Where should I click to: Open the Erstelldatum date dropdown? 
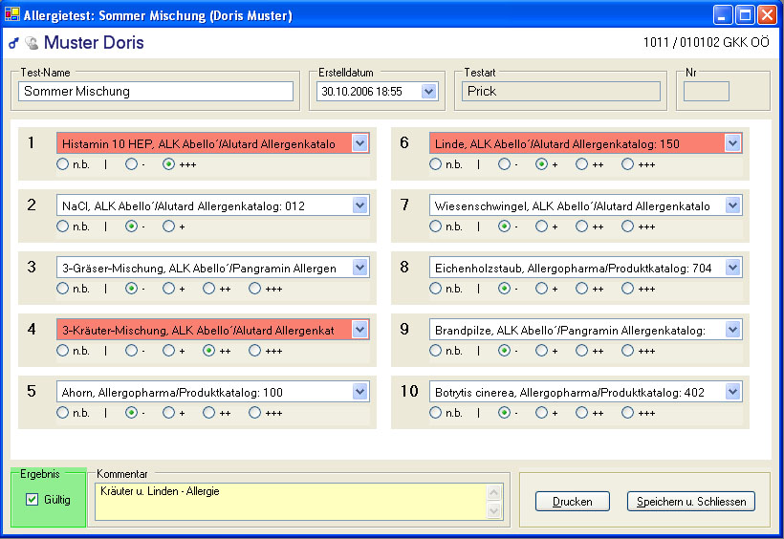point(428,92)
